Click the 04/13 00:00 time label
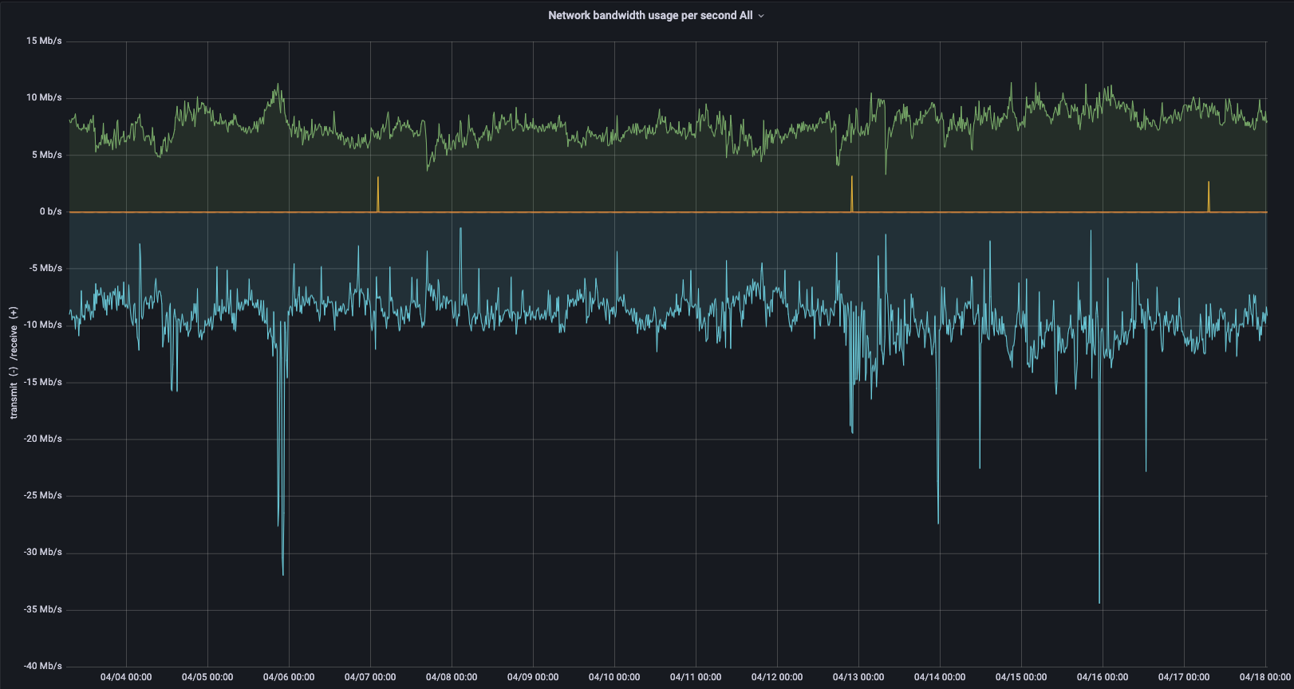Screen dimensions: 1294x689 click(x=858, y=677)
